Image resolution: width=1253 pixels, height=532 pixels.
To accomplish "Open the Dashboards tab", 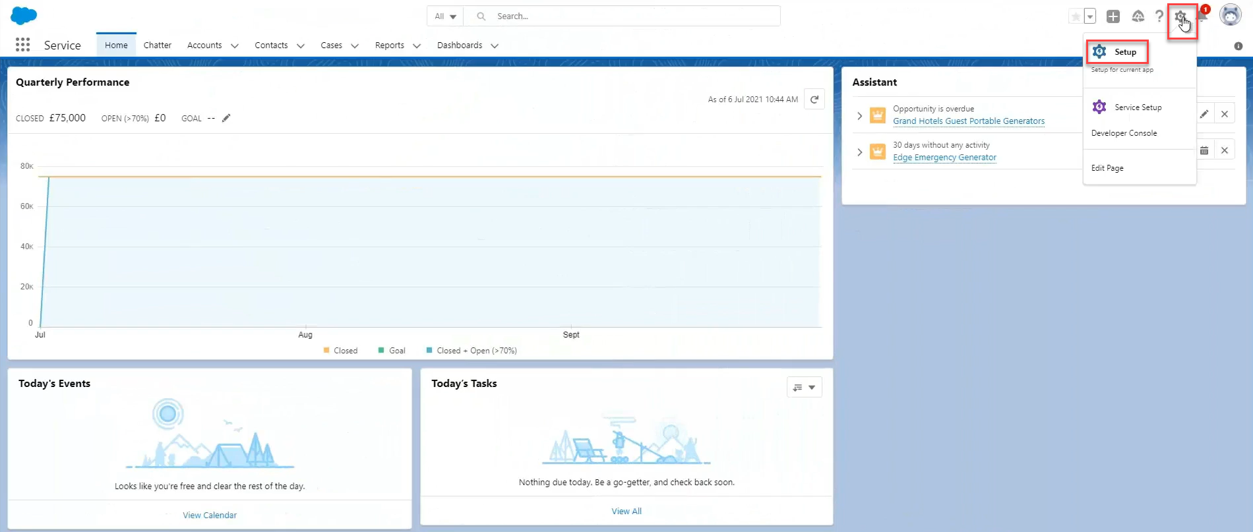I will [x=460, y=45].
